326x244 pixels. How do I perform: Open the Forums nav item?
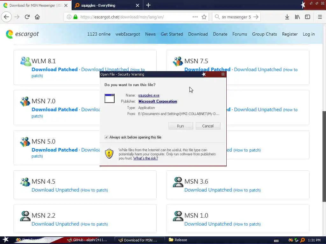pos(239,34)
